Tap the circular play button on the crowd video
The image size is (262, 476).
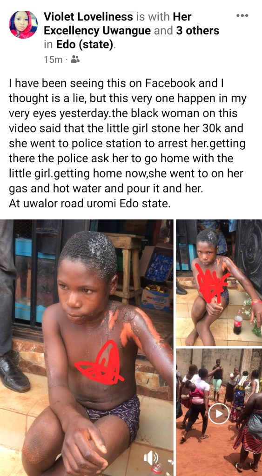coord(219,413)
